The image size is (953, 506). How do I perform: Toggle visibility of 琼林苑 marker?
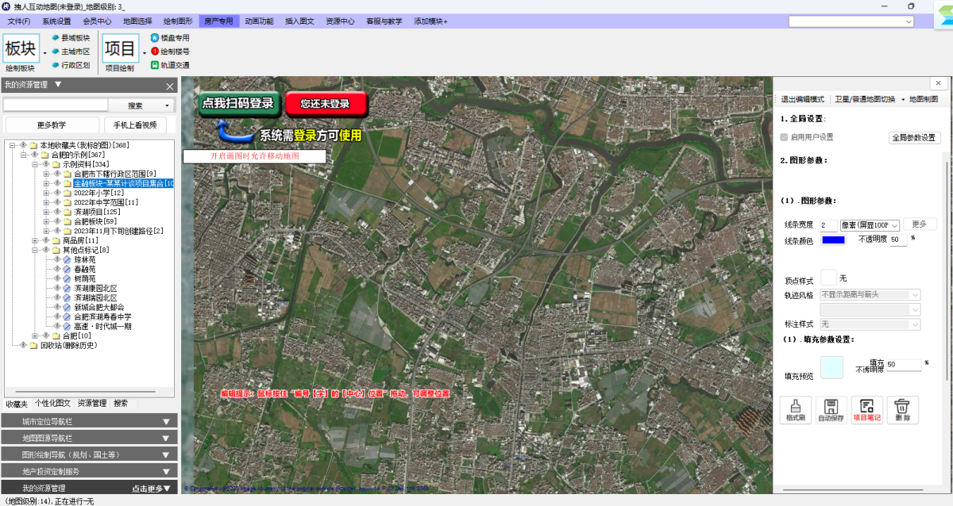coord(57,259)
